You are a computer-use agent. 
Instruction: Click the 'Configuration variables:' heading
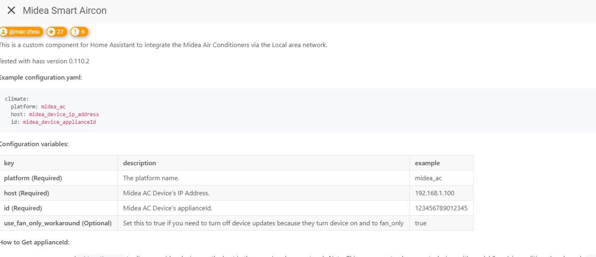pyautogui.click(x=34, y=144)
